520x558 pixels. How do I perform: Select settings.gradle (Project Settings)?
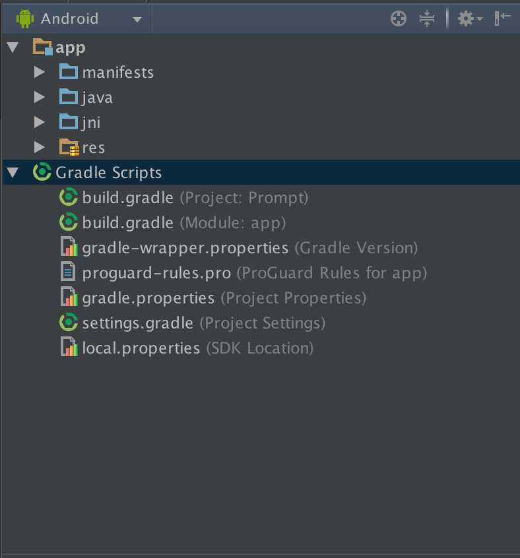204,323
